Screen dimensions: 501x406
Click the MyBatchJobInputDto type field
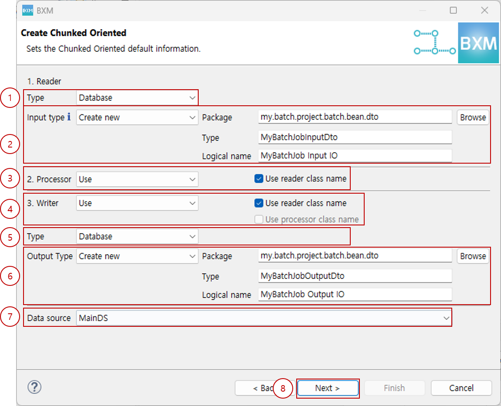355,137
